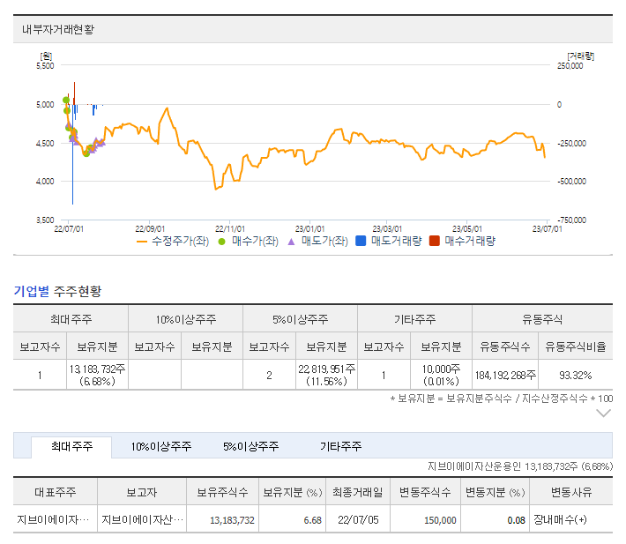Select the 5%이상주주 tab
Image resolution: width=626 pixels, height=544 pixels.
250,446
